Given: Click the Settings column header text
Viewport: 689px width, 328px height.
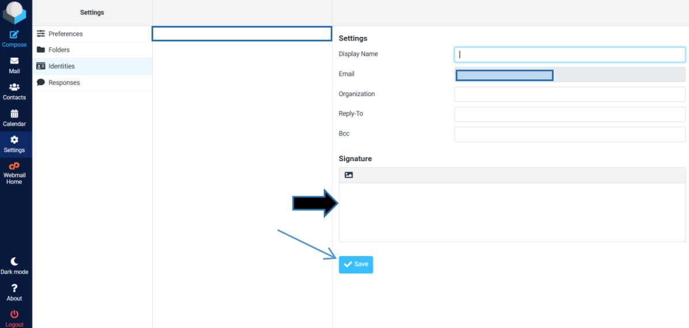Looking at the screenshot, I should point(92,12).
